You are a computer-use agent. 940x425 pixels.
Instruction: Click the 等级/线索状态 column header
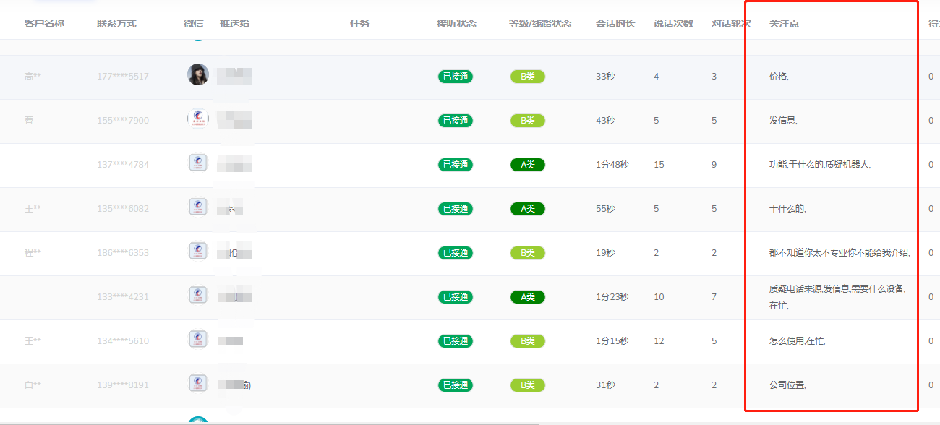point(539,24)
